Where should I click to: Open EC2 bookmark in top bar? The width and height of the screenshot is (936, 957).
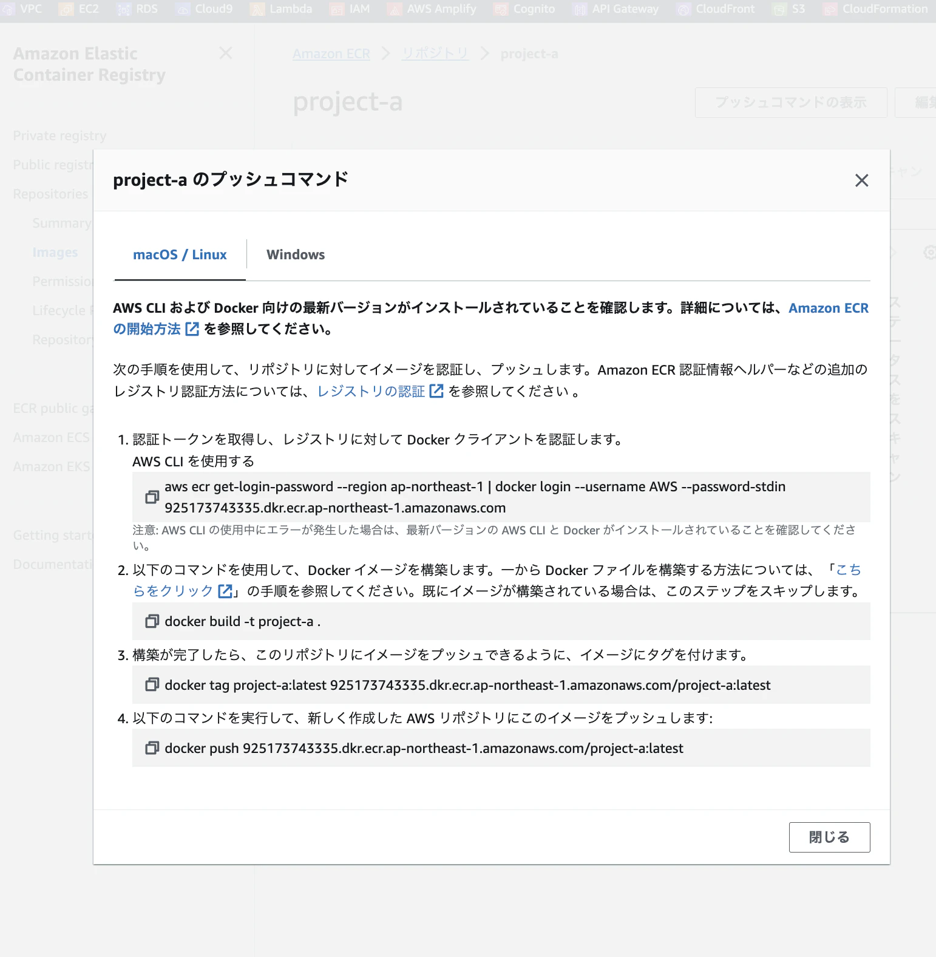point(79,9)
